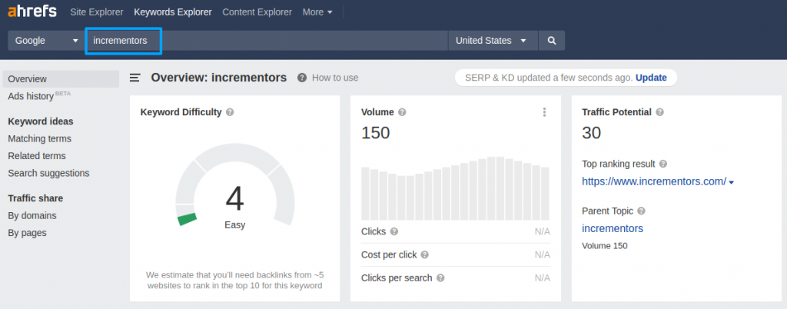
Task: Open Keywords Explorer
Action: (173, 12)
